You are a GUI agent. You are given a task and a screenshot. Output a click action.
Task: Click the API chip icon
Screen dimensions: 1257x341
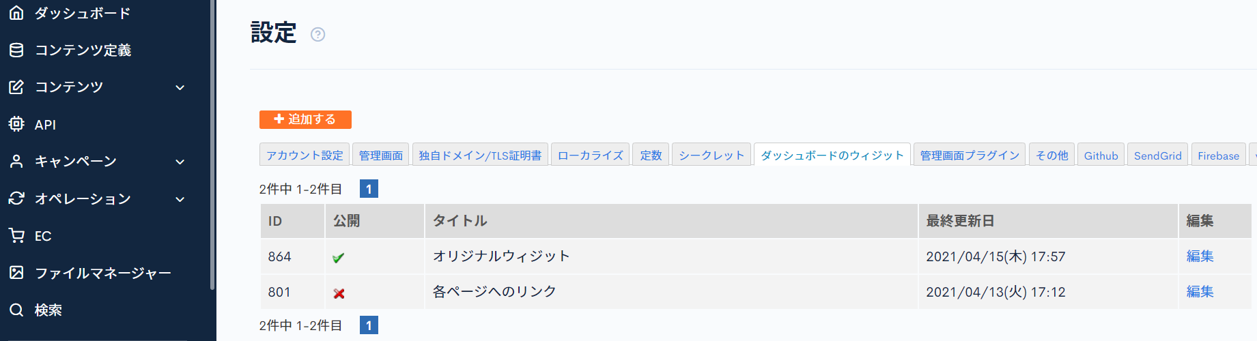point(16,124)
